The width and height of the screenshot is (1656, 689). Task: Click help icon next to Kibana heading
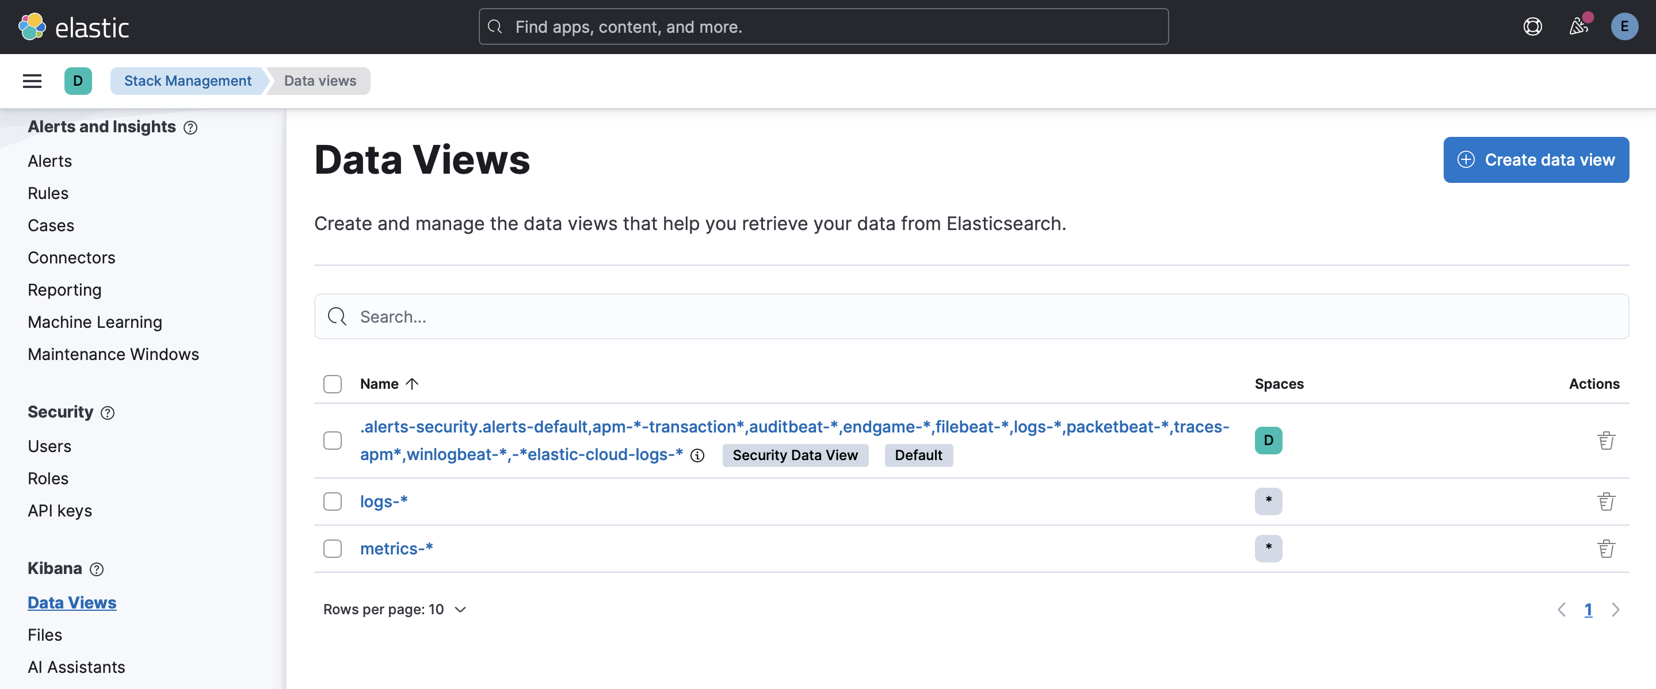point(97,569)
